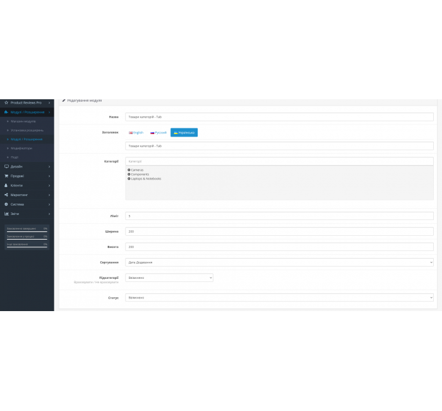Click the Замовлення у процесі progress bar
The width and height of the screenshot is (442, 411).
click(x=27, y=240)
